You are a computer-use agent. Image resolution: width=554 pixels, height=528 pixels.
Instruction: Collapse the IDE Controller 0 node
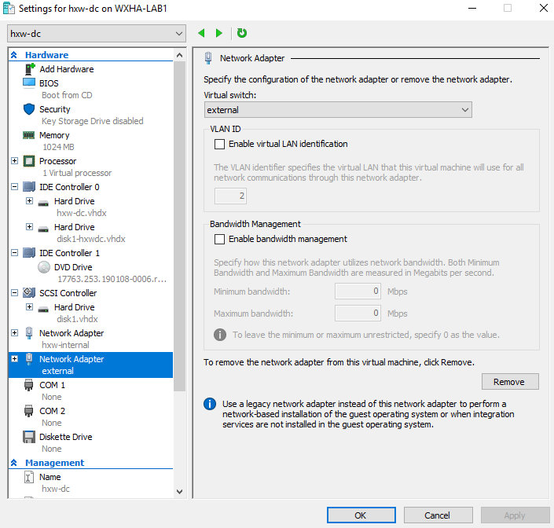point(14,186)
